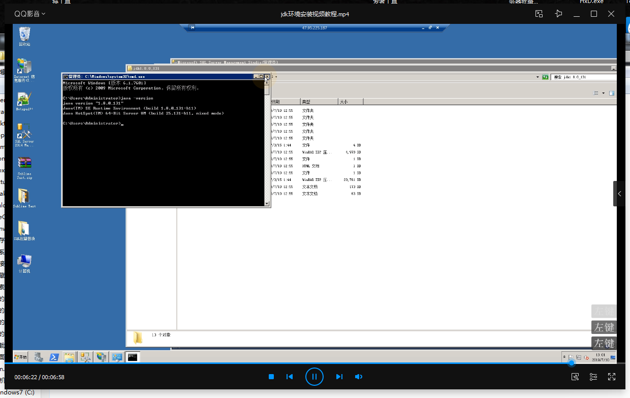630x398 pixels.
Task: Pause the playing video
Action: [314, 377]
